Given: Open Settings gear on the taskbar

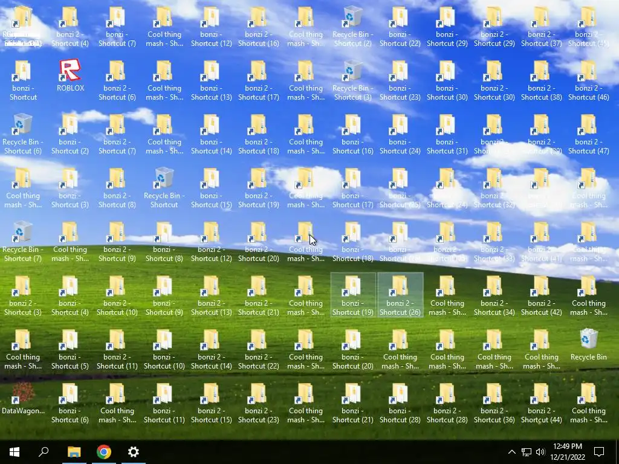Looking at the screenshot, I should pos(134,452).
